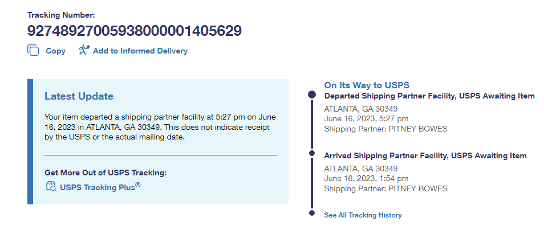
Task: Click the Arrived Shipping Partner Facility event title
Action: pos(425,155)
